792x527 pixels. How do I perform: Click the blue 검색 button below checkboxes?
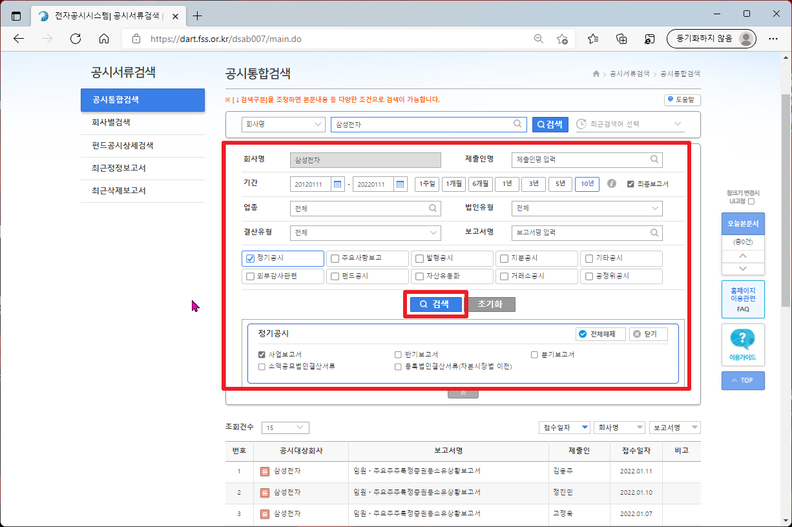(x=436, y=304)
